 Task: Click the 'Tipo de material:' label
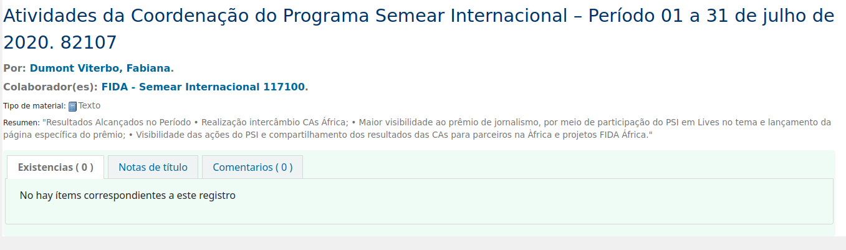34,106
